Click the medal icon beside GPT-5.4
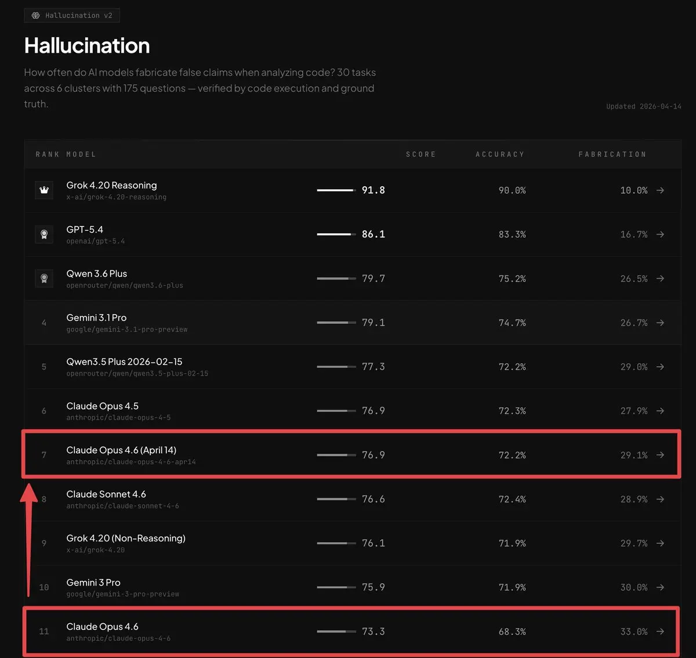Screen dimensions: 696x658 (44, 234)
